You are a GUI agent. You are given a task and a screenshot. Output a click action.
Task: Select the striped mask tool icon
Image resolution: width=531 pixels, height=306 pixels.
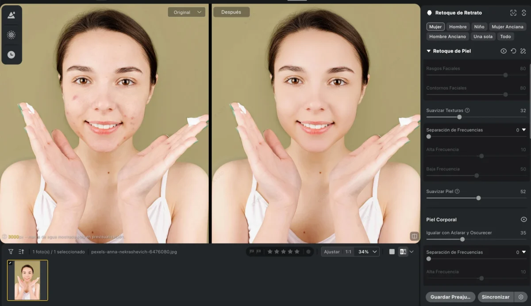[12, 35]
